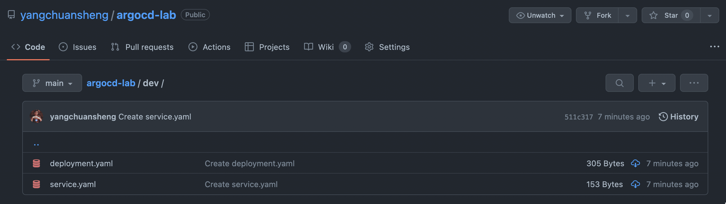The height and width of the screenshot is (204, 726).
Task: Open the three-dots menu beside add file
Action: click(x=694, y=83)
